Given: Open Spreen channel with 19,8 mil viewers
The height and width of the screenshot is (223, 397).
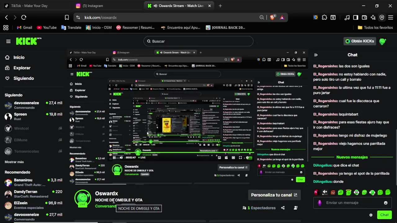Looking at the screenshot, I should (33, 116).
